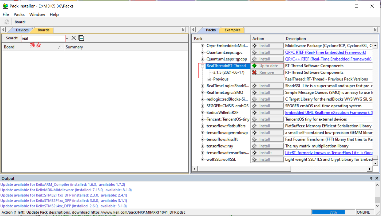Toggle auto-hide with the Output panel pin
The height and width of the screenshot is (216, 381).
point(371,178)
